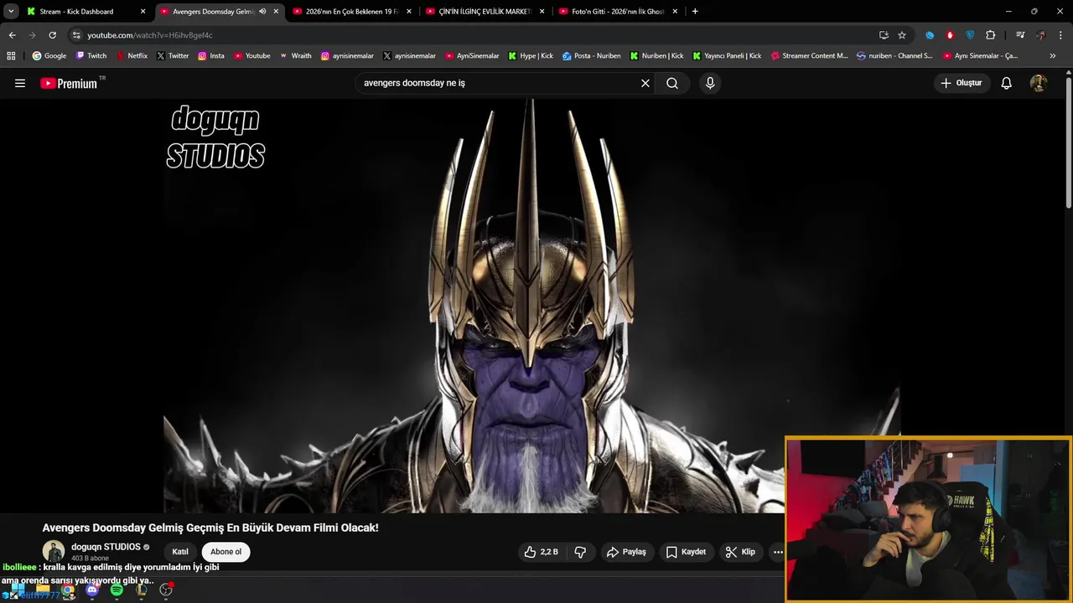The height and width of the screenshot is (603, 1073).
Task: Run search with the magnifier button
Action: tap(672, 83)
